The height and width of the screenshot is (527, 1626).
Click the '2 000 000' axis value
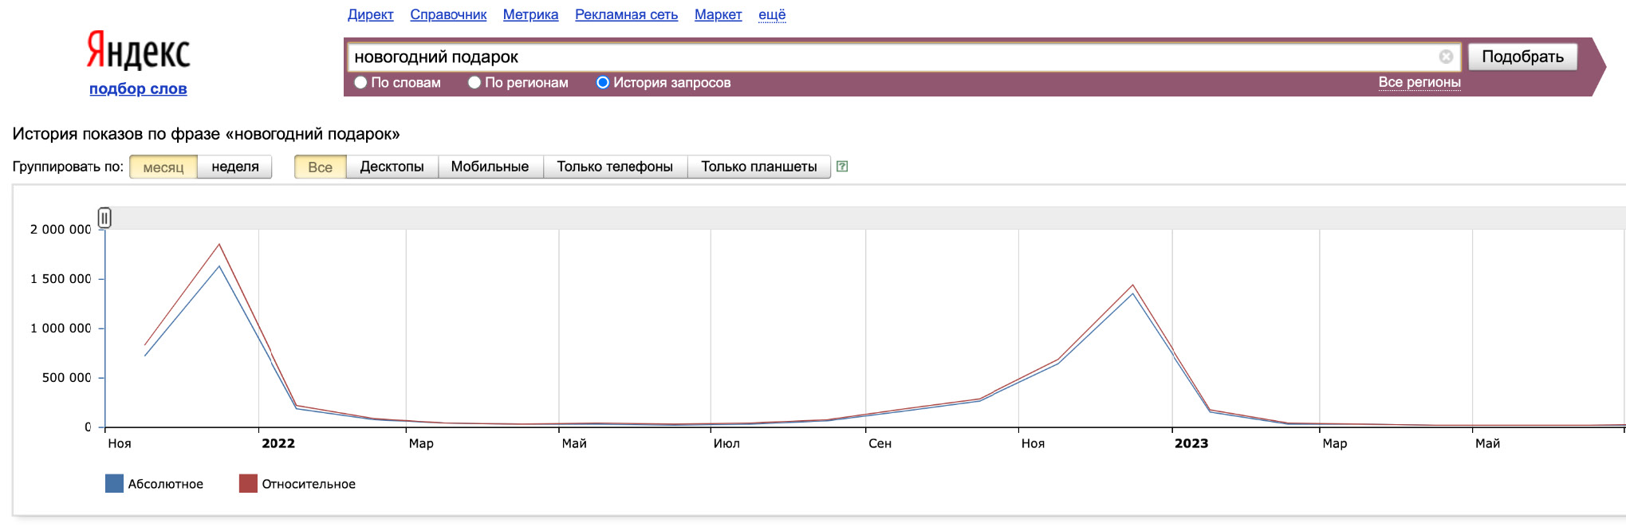(x=61, y=230)
